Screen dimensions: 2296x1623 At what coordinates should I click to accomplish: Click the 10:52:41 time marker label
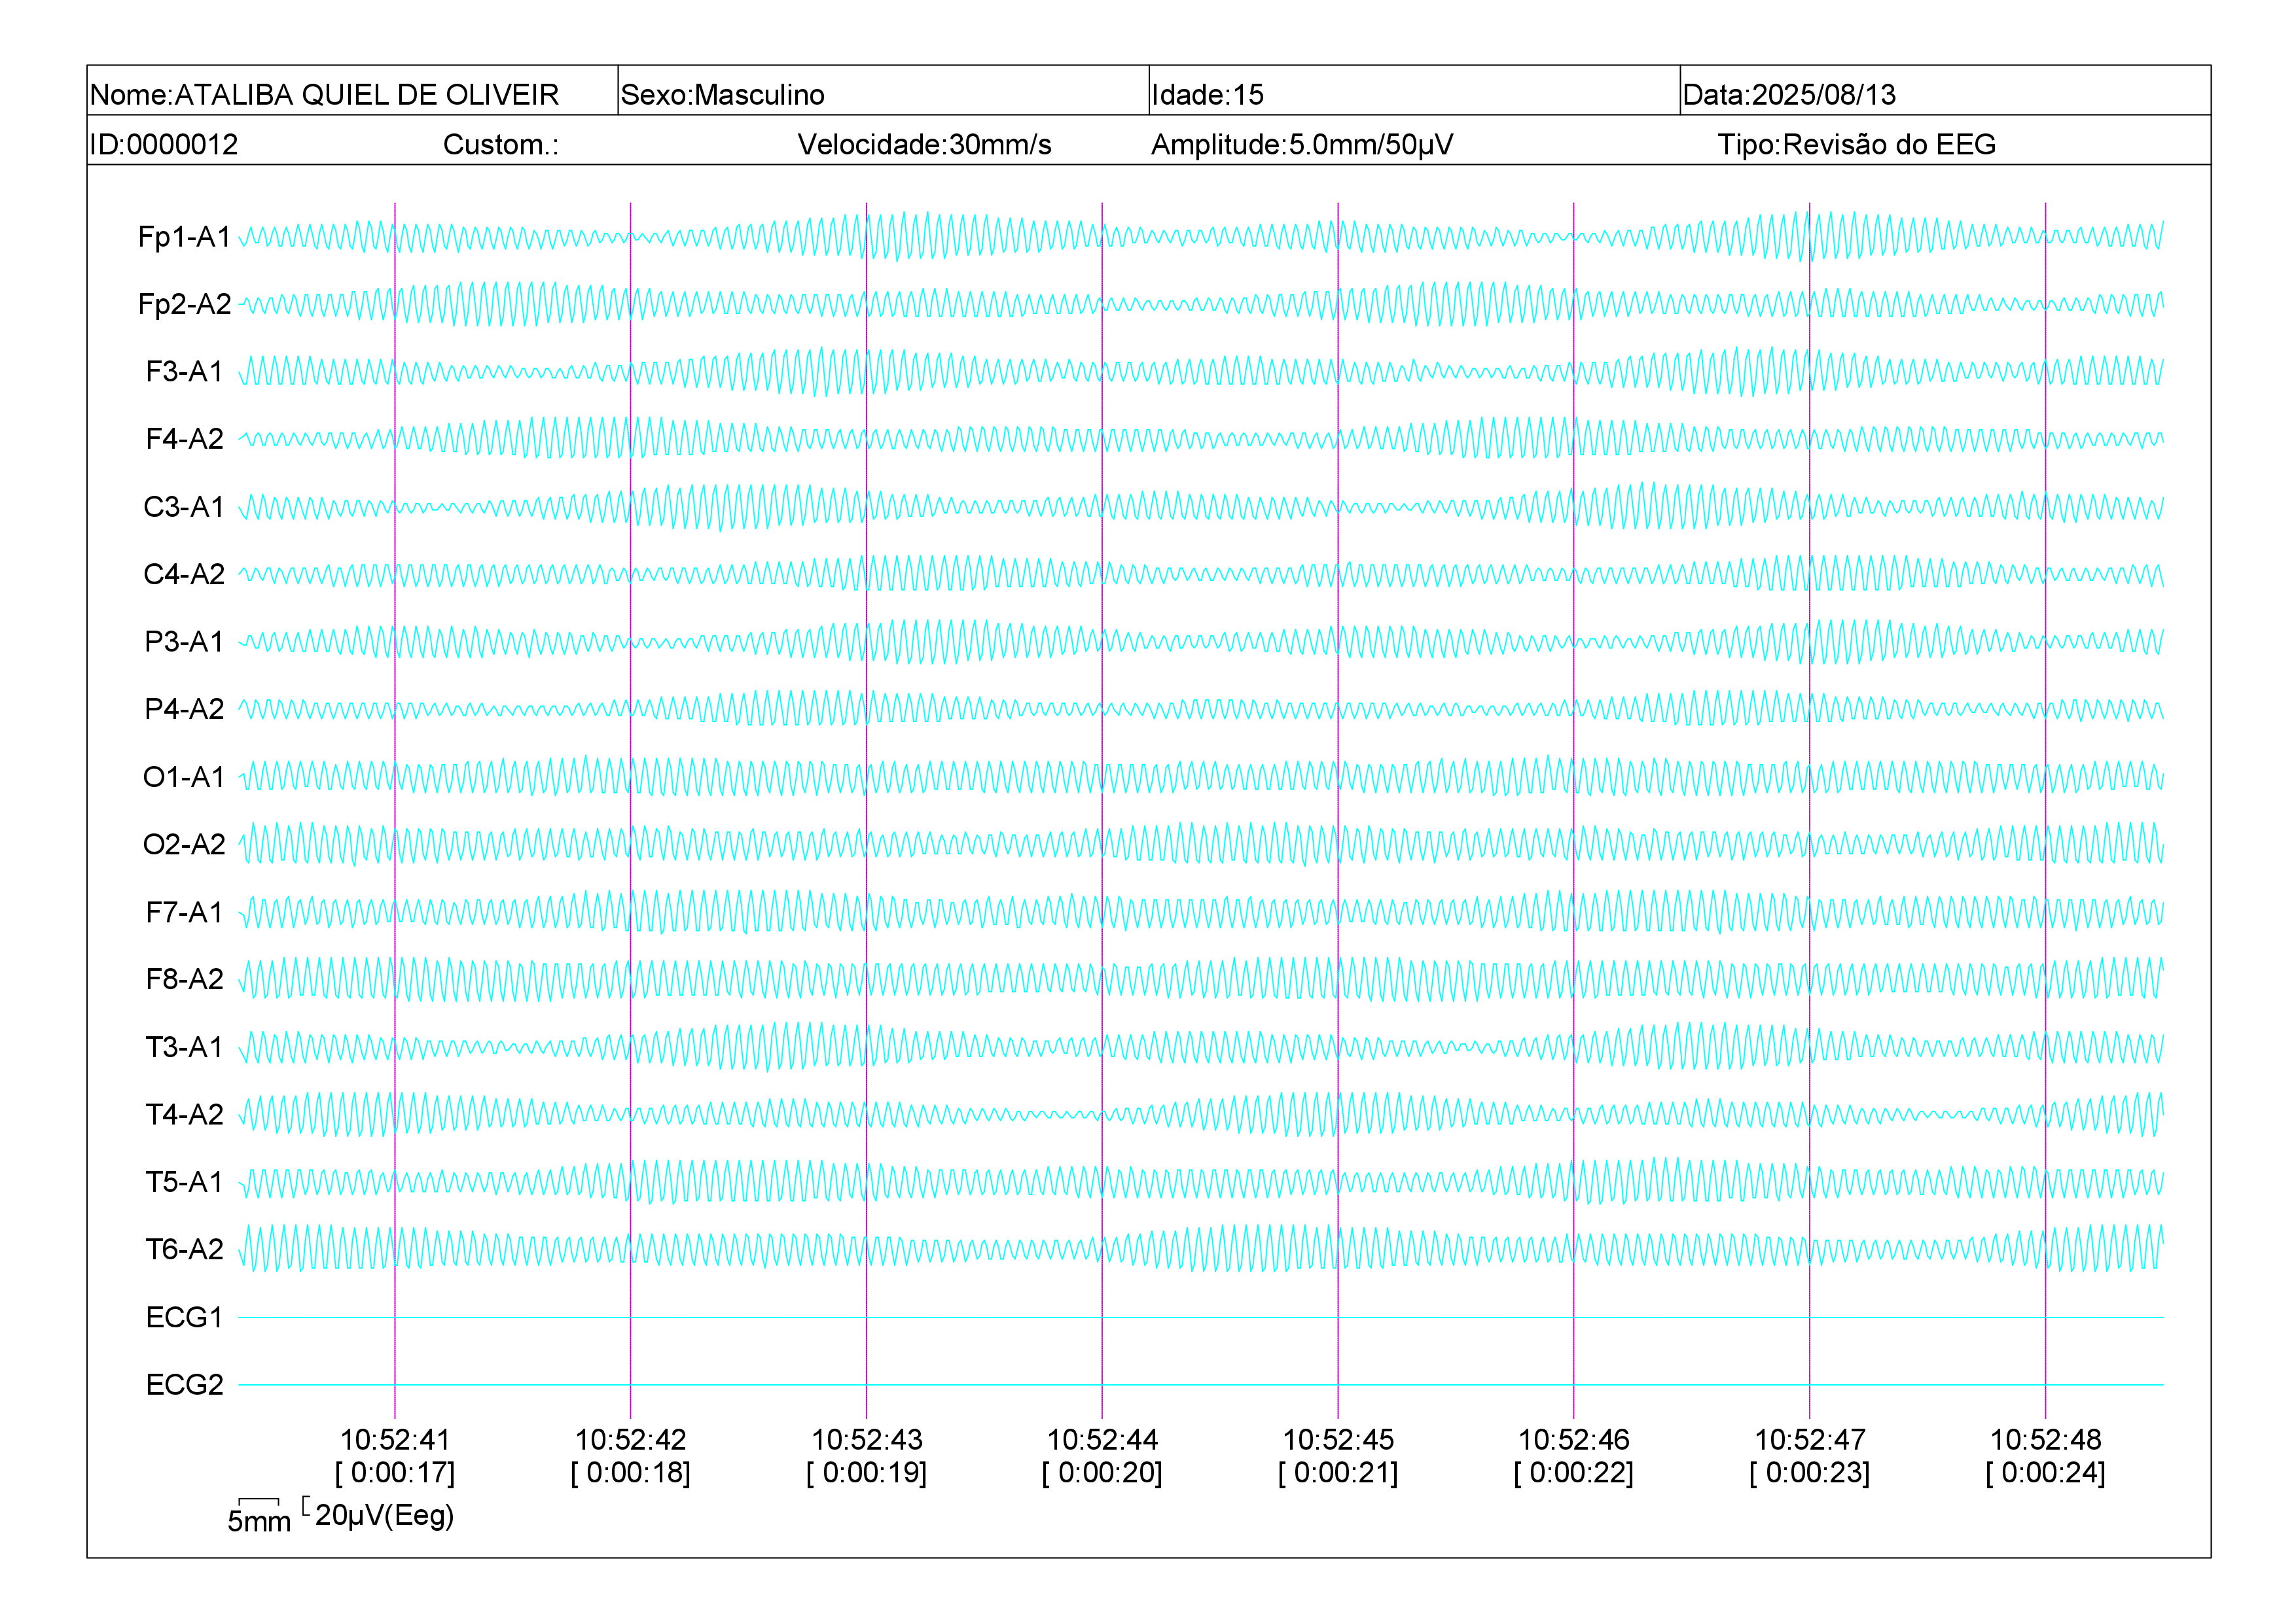[395, 1440]
